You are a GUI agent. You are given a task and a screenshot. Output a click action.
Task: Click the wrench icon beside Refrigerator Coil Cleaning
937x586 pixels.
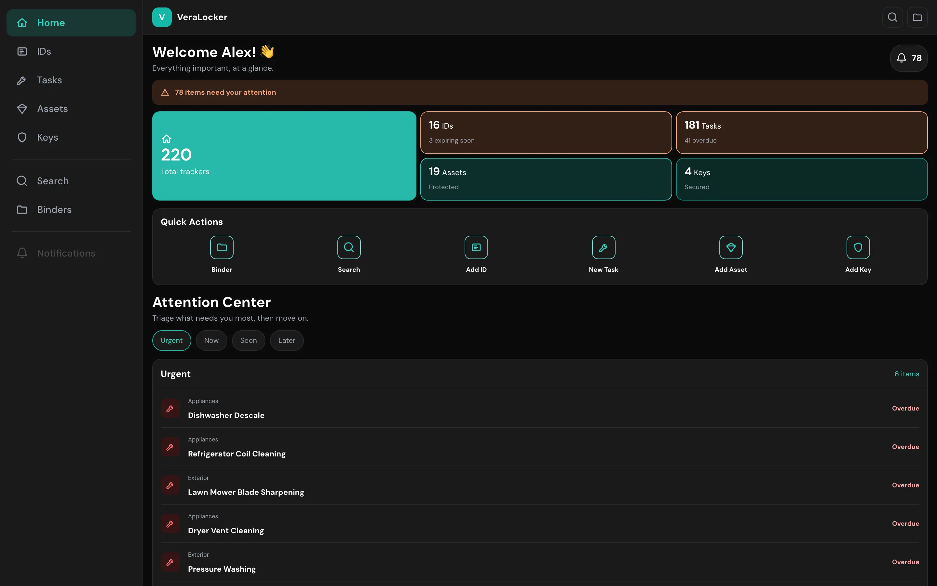[170, 447]
